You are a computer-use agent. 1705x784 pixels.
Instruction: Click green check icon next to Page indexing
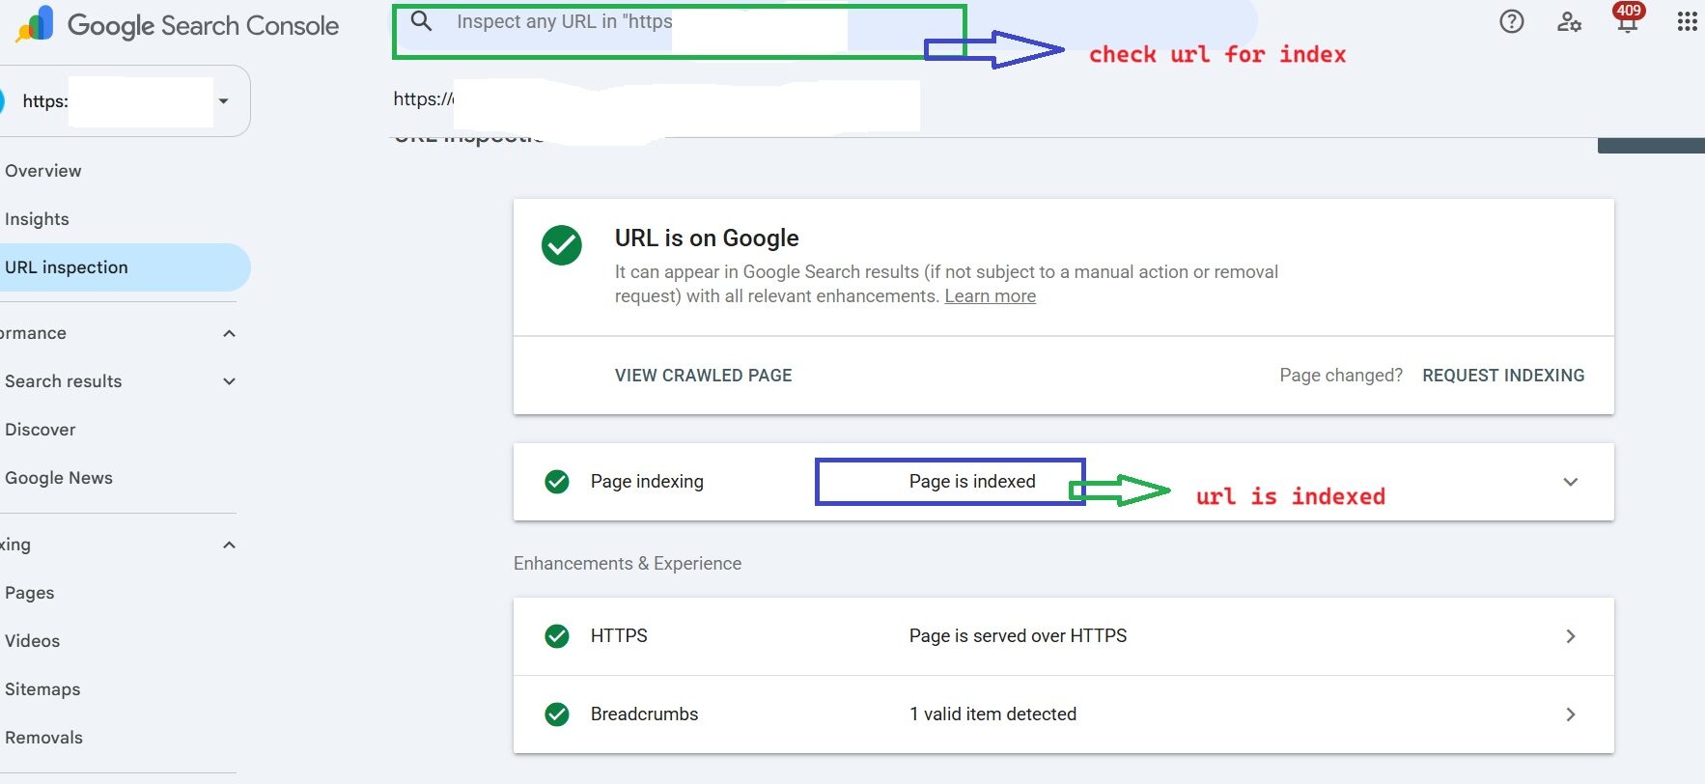[557, 481]
